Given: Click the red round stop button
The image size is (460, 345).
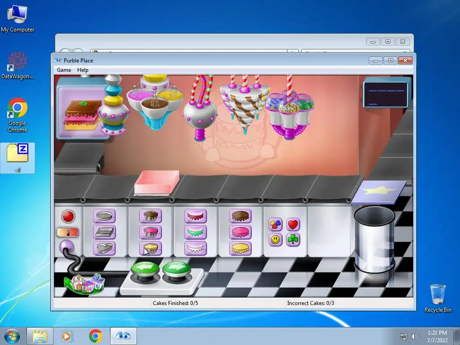Looking at the screenshot, I should click(68, 217).
